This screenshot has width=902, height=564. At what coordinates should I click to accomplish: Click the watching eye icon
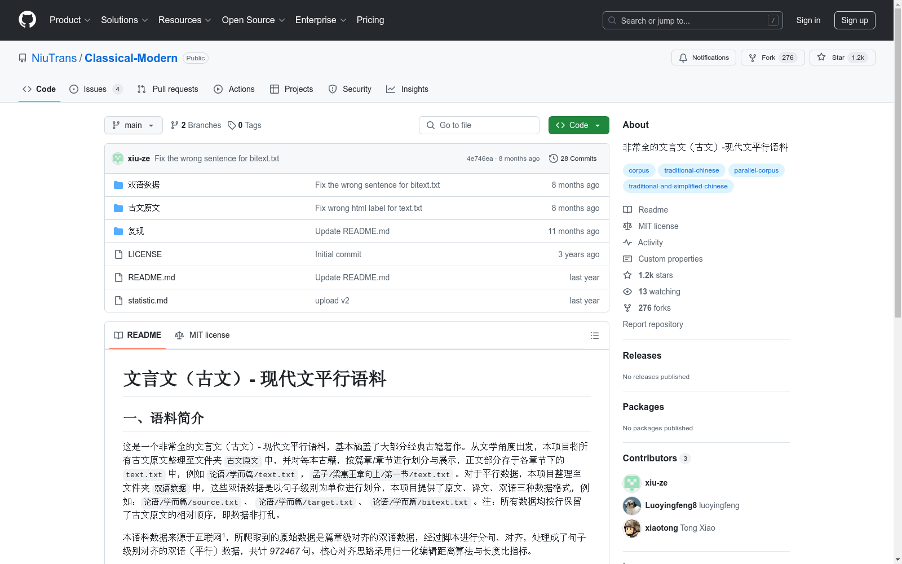627,292
